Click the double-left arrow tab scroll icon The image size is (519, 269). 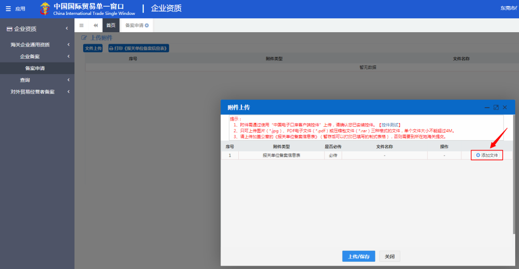click(95, 25)
